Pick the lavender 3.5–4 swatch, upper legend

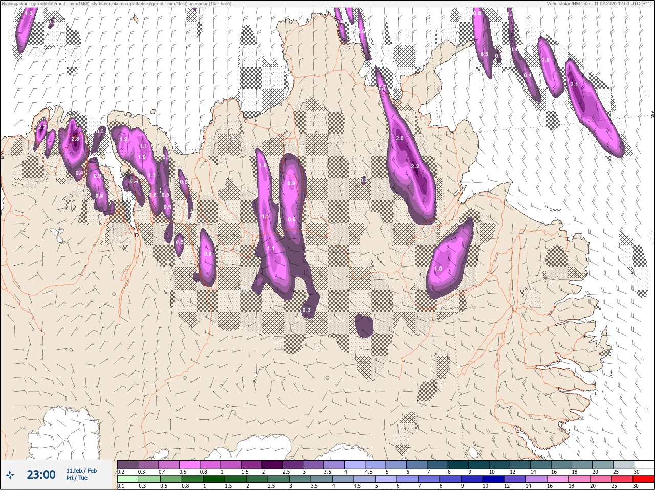[335, 464]
